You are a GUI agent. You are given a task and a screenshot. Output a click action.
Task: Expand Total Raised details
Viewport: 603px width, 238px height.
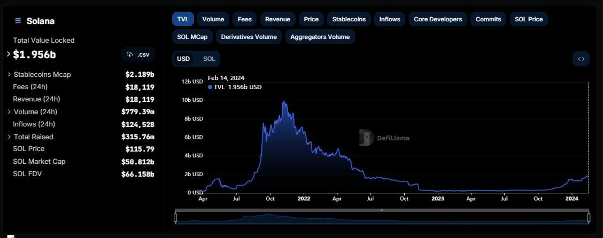[9, 137]
